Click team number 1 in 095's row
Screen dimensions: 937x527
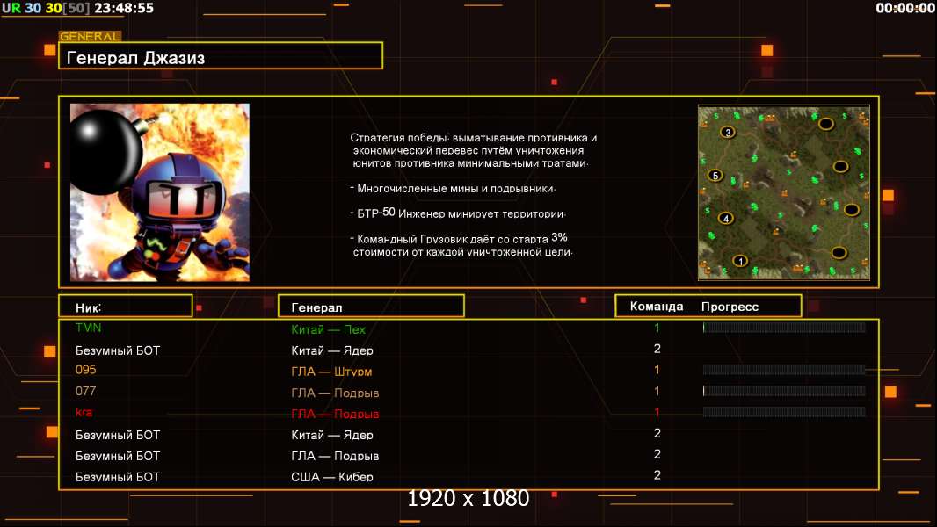coord(657,370)
